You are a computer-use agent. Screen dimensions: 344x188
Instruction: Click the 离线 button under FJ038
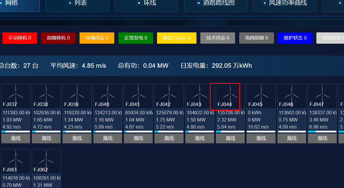tap(46, 138)
